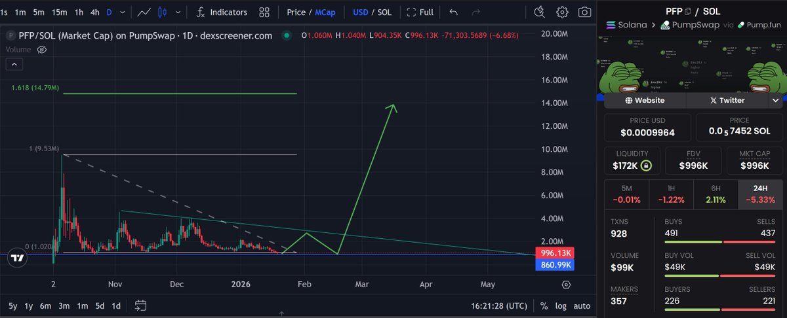Switch chart to MCap mode
Screen dimensions: 787x318
pyautogui.click(x=325, y=12)
